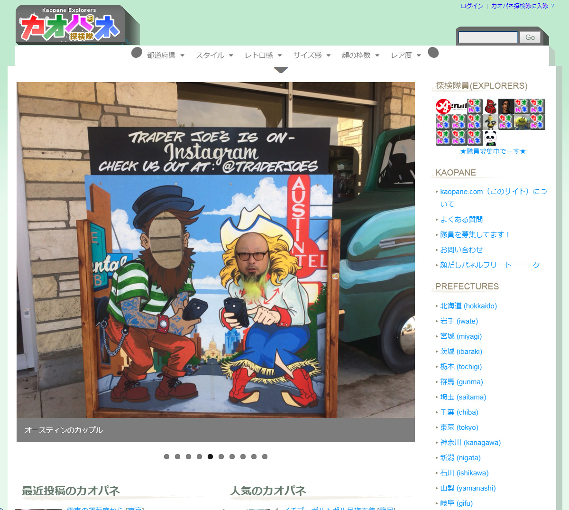Expand the 顔の枠数 dropdown menu
The image size is (569, 510).
pyautogui.click(x=360, y=56)
